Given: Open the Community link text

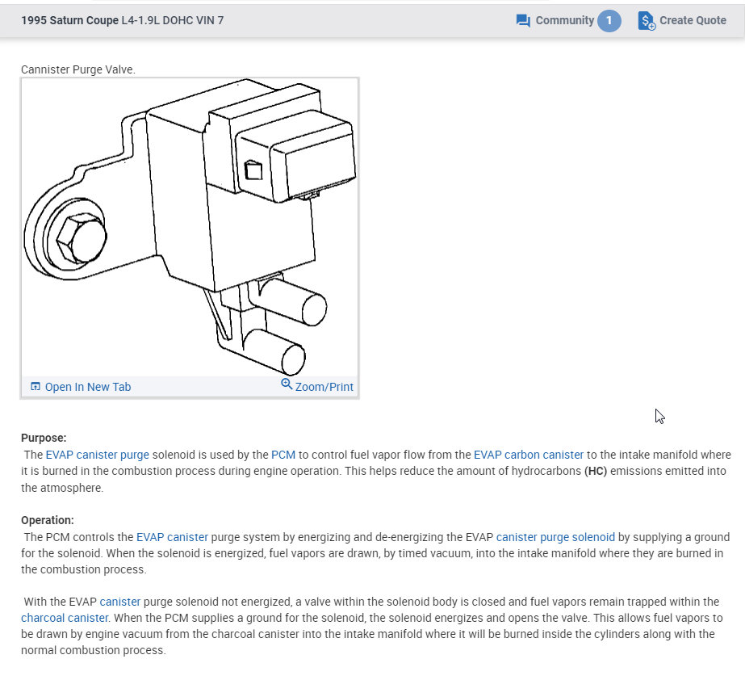Looking at the screenshot, I should pyautogui.click(x=564, y=20).
